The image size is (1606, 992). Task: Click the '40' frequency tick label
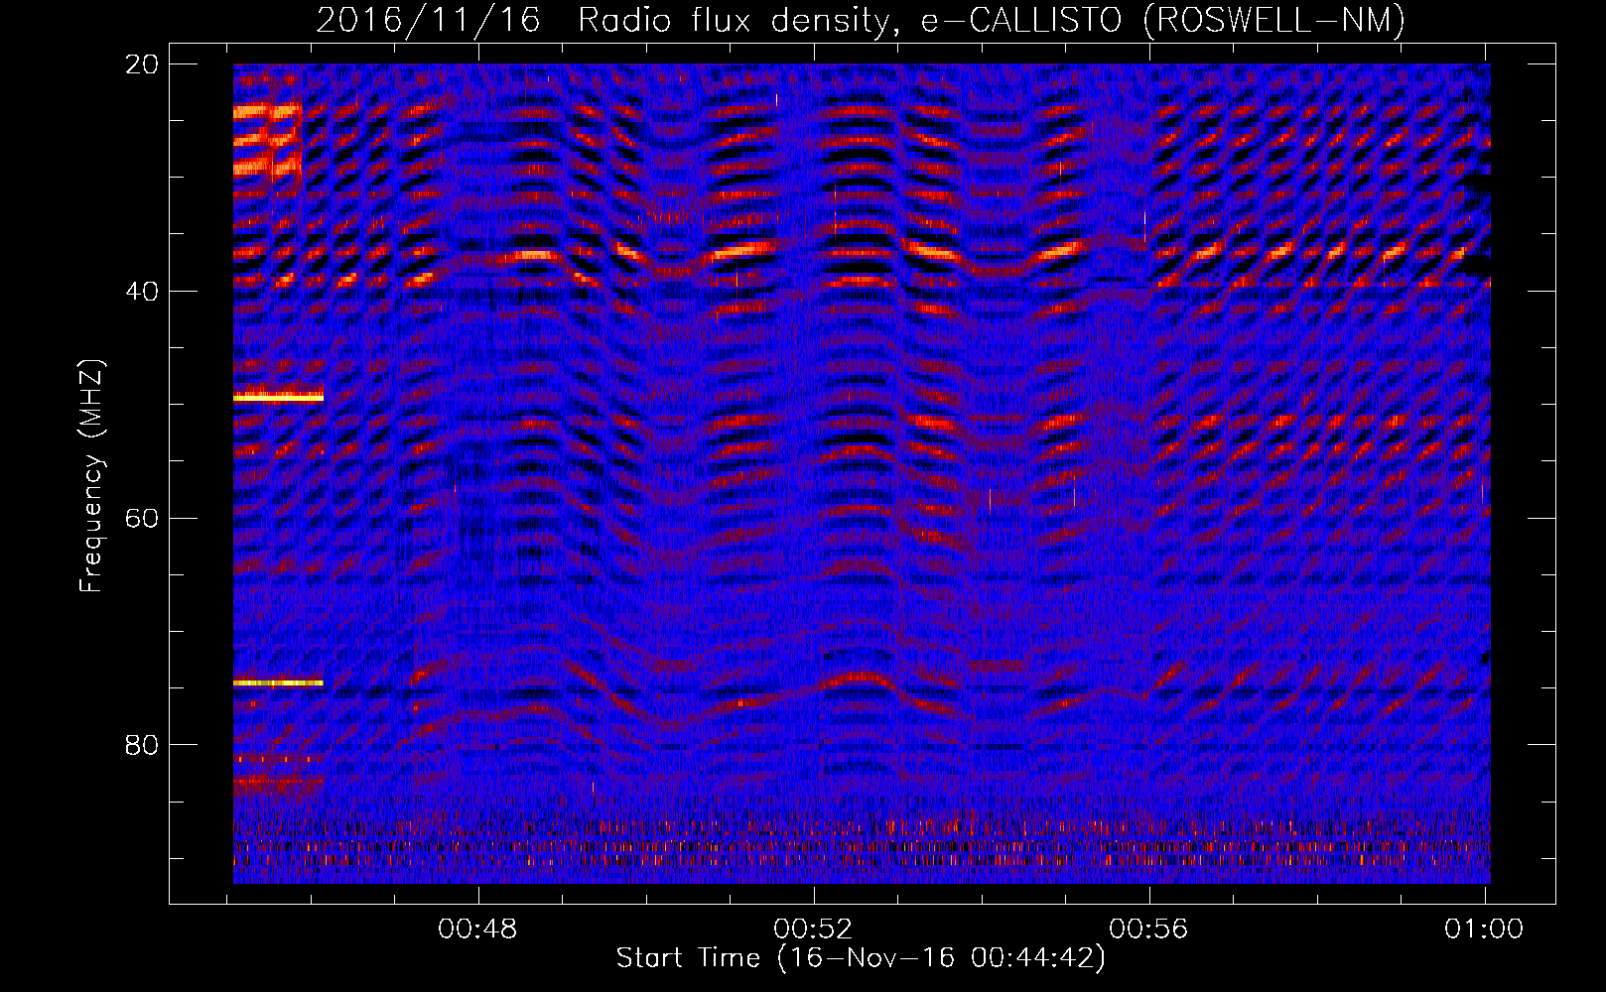tap(142, 292)
